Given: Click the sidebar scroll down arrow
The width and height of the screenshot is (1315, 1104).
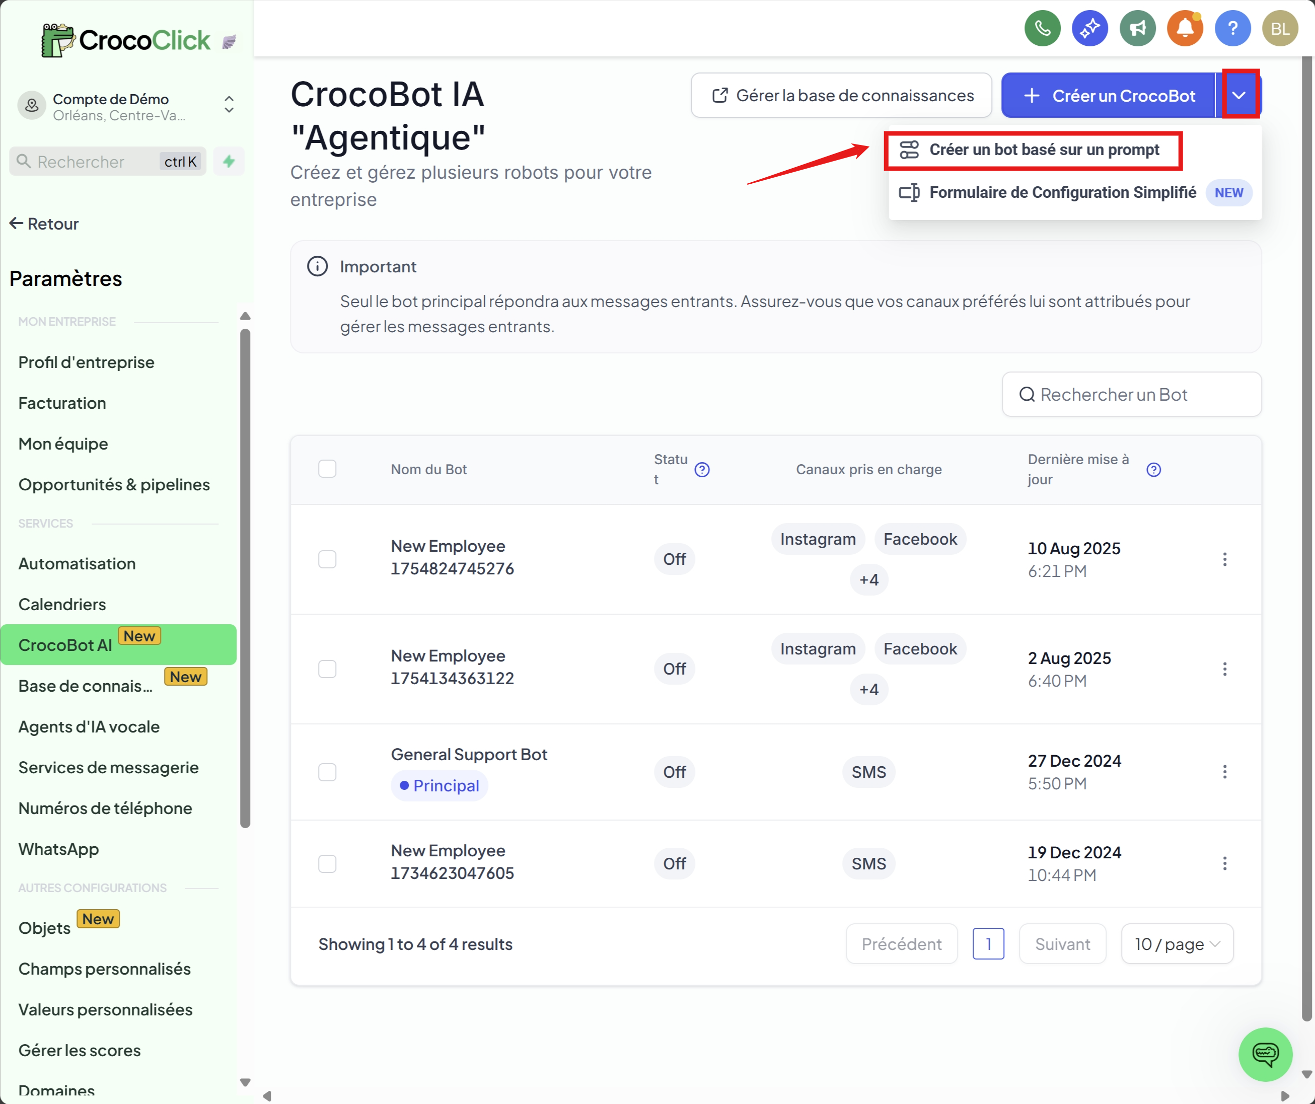Looking at the screenshot, I should pyautogui.click(x=245, y=1082).
